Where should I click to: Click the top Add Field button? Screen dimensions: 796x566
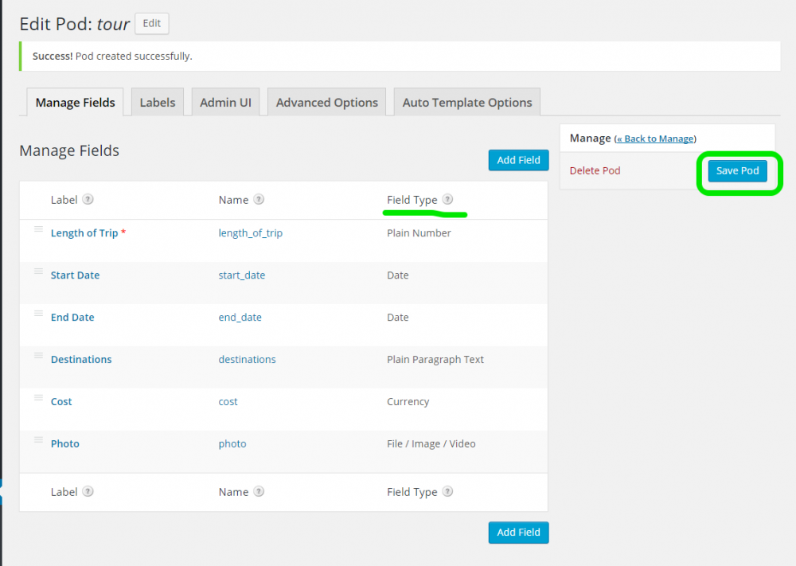coord(518,160)
